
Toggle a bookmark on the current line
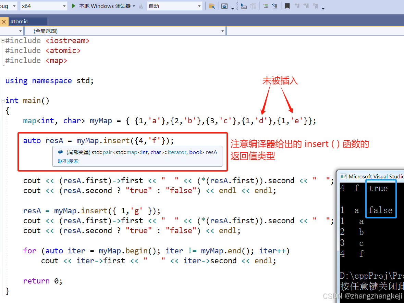click(287, 6)
